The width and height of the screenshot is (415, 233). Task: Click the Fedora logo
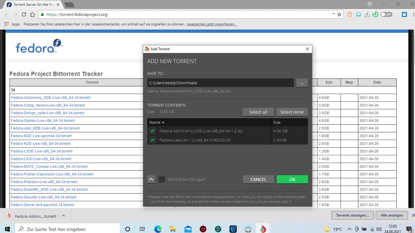tap(39, 46)
